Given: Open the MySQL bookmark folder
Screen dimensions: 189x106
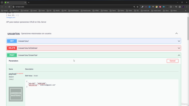Looking at the screenshot, I should point(56,11).
